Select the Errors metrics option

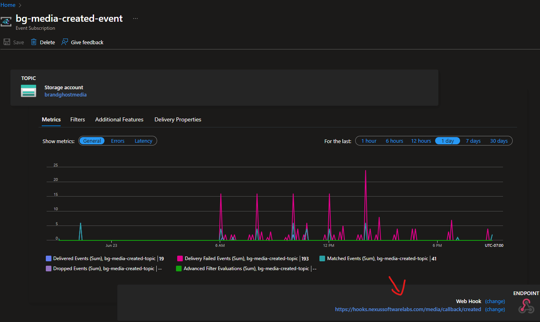click(118, 141)
